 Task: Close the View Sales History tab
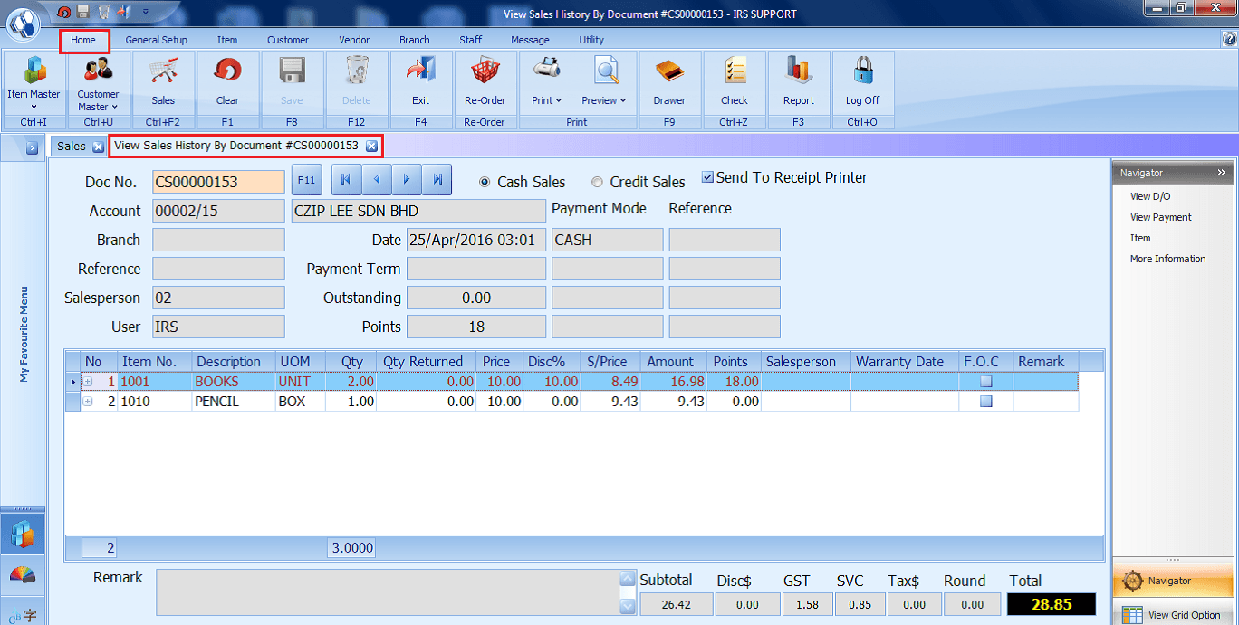[371, 146]
